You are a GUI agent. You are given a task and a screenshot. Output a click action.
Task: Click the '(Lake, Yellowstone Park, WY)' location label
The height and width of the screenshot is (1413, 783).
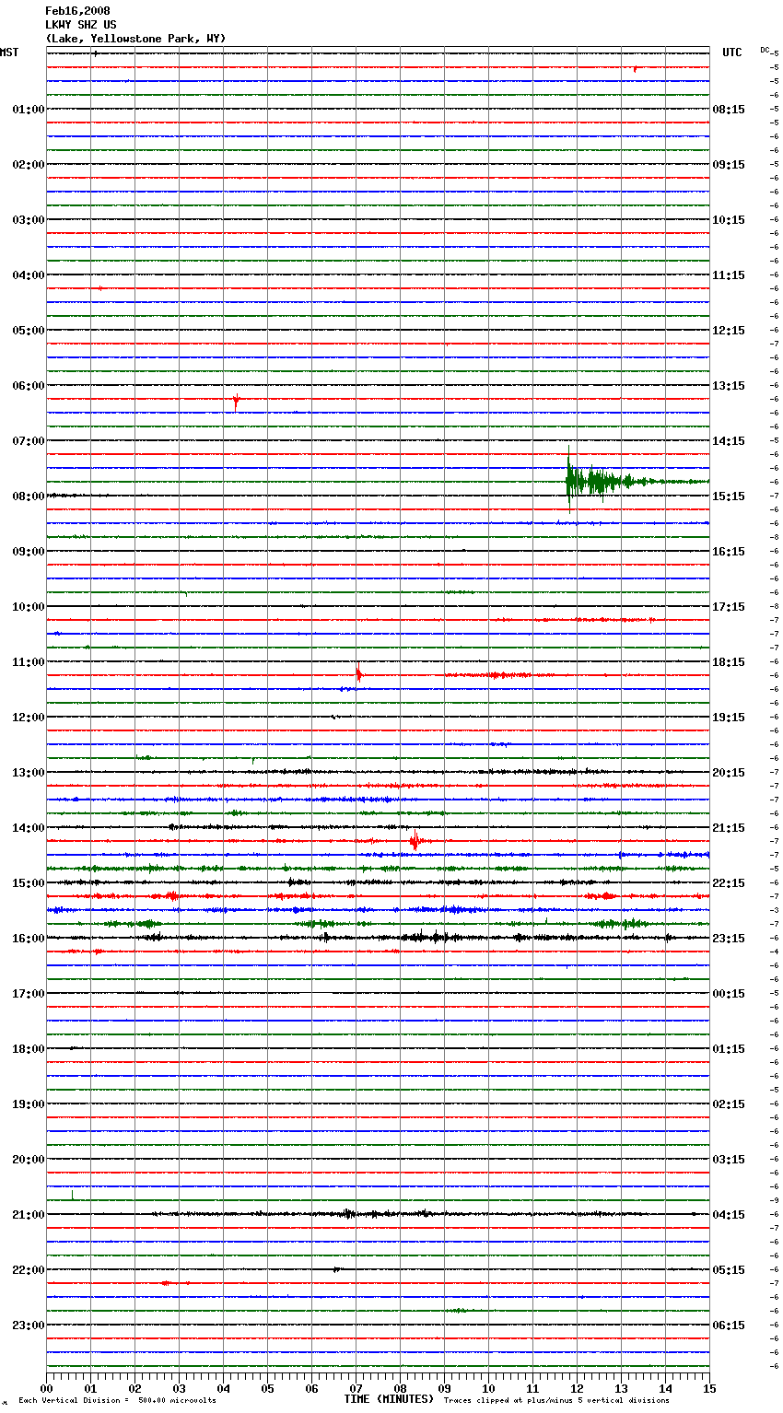click(x=135, y=39)
